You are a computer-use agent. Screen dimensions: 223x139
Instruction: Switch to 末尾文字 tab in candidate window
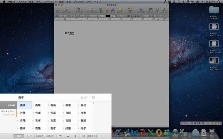(50, 136)
